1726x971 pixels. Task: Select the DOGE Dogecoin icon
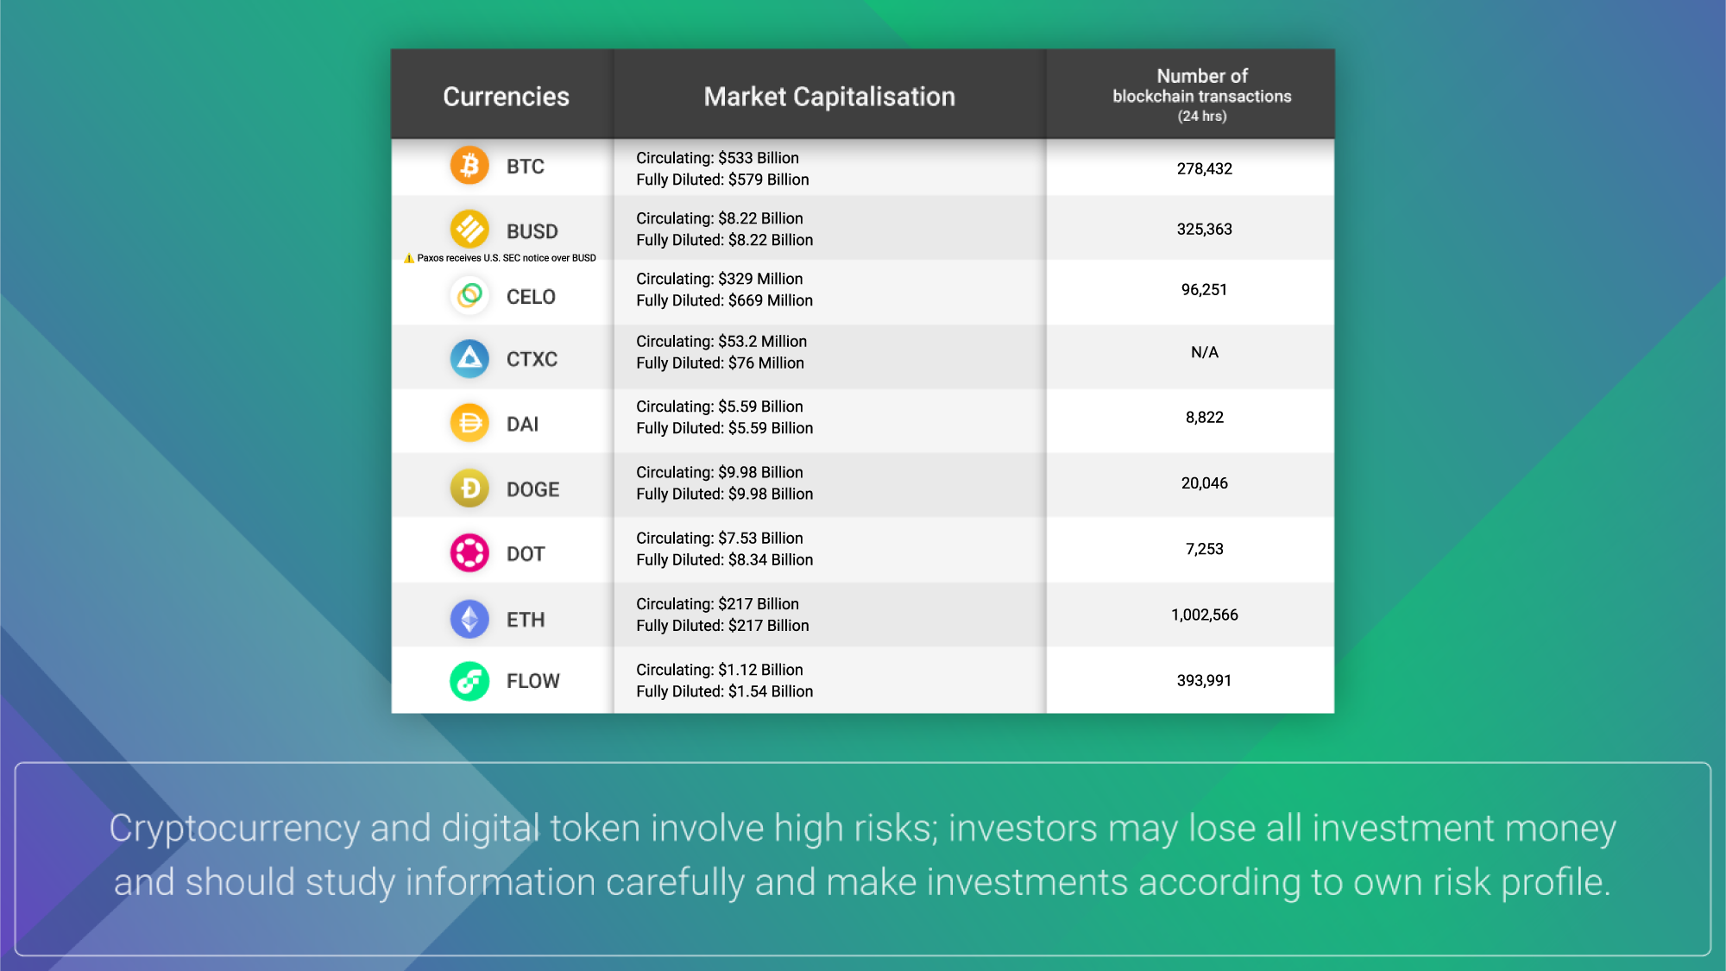tap(469, 488)
